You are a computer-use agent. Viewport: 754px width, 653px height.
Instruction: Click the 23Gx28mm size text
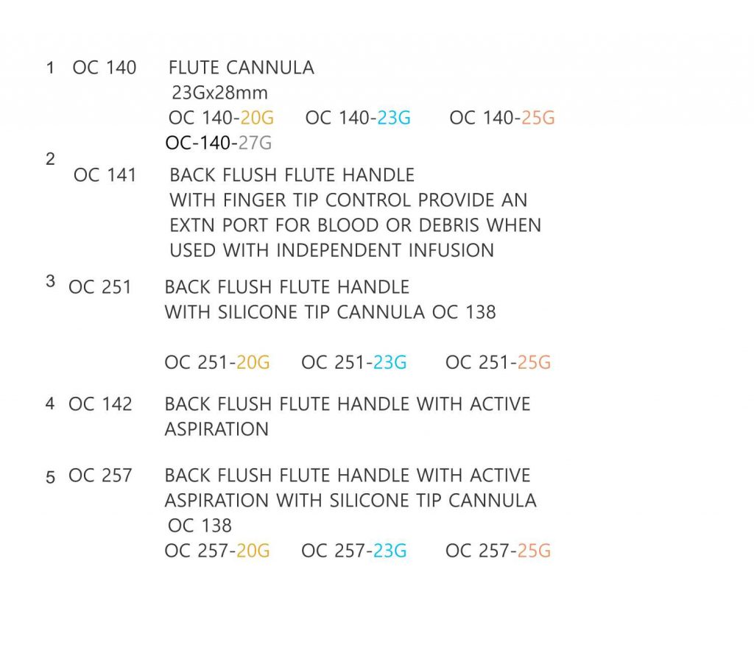[x=219, y=93]
